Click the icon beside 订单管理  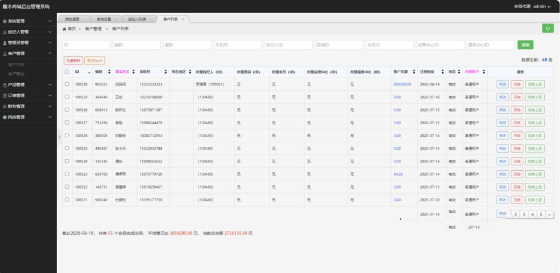tap(4, 96)
